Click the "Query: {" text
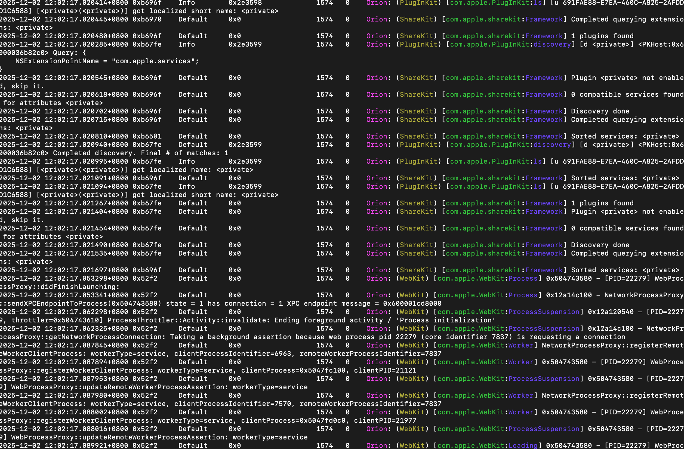The image size is (684, 449). [x=69, y=53]
